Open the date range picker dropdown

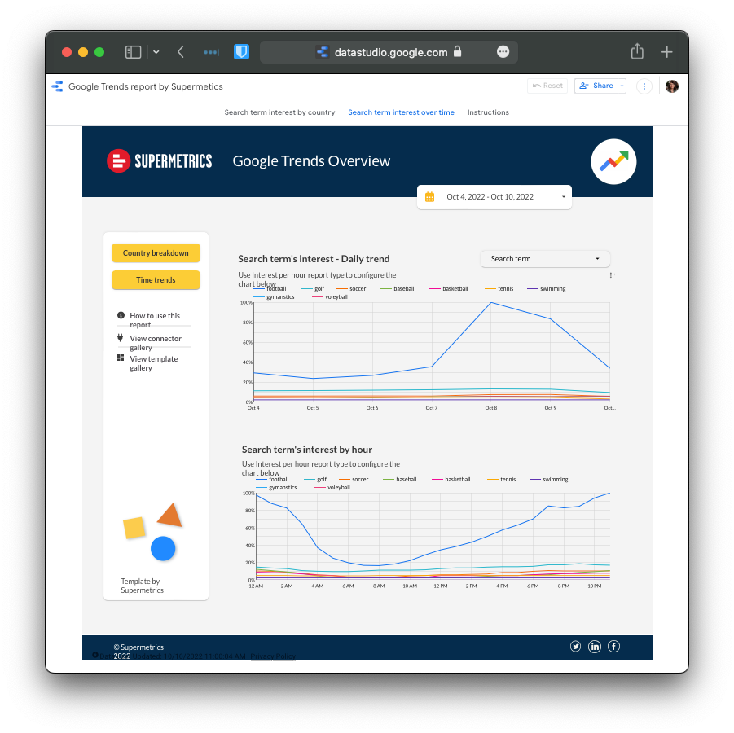[494, 197]
